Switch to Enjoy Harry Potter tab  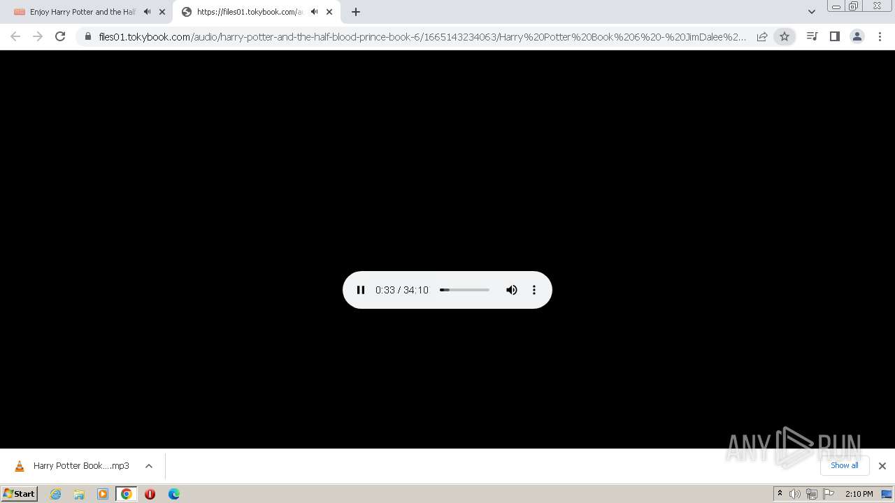(83, 12)
